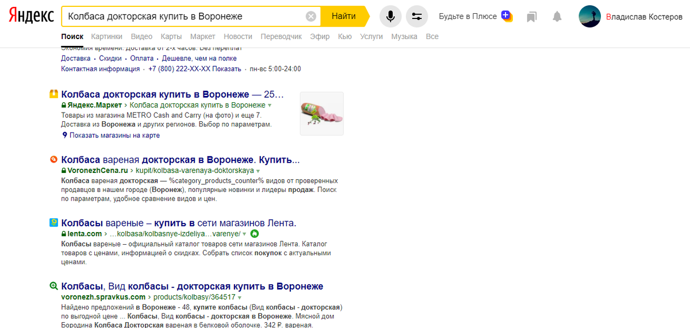
Task: Click Показать магазины на карте
Action: [x=114, y=136]
